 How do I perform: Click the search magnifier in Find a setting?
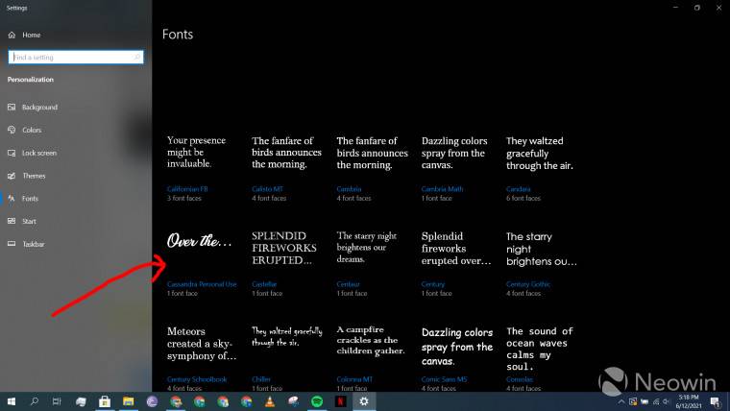pos(137,58)
